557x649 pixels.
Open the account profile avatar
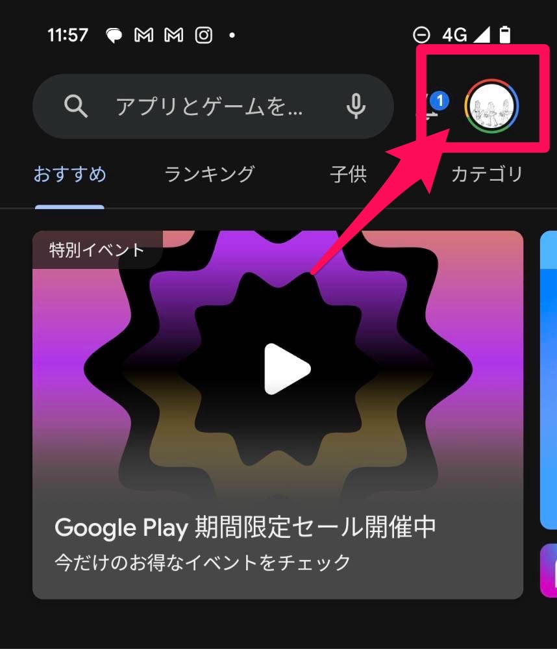tap(491, 106)
